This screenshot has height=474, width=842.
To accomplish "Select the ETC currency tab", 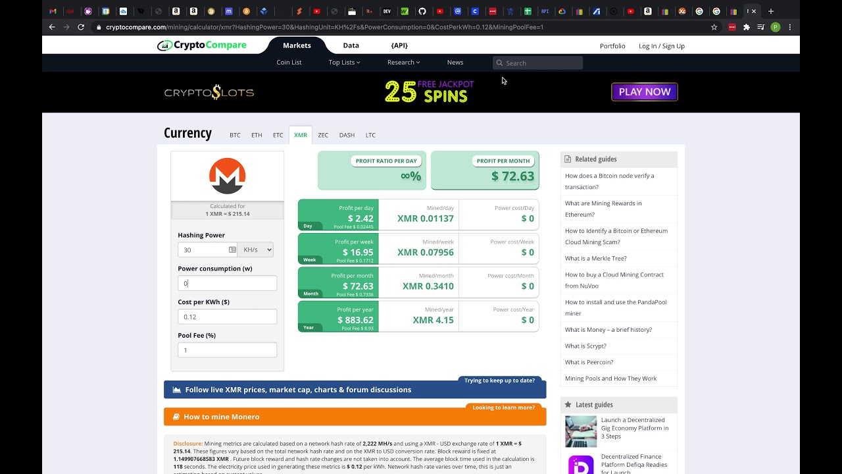I will [x=278, y=135].
